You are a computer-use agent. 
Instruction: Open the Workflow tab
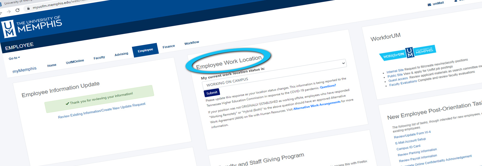(x=192, y=43)
